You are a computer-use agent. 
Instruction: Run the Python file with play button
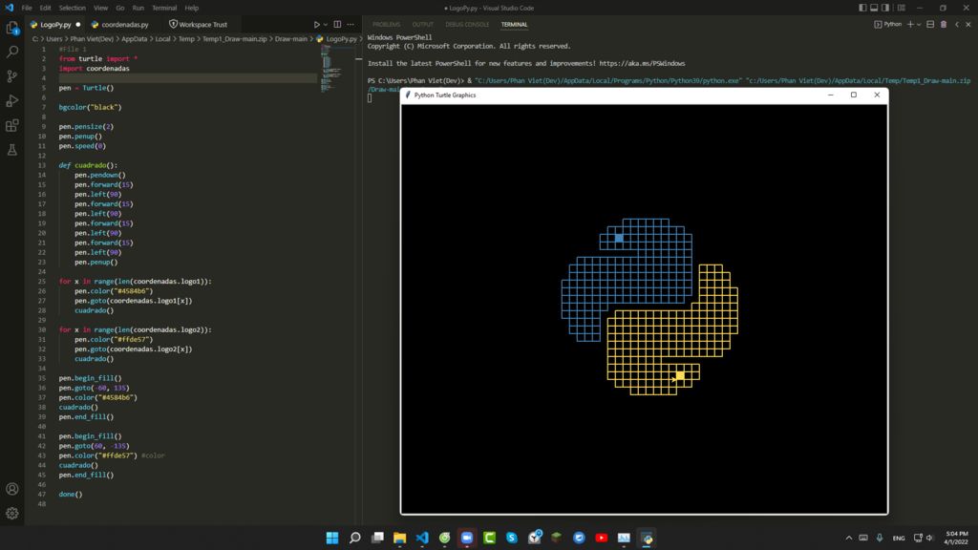tap(316, 24)
